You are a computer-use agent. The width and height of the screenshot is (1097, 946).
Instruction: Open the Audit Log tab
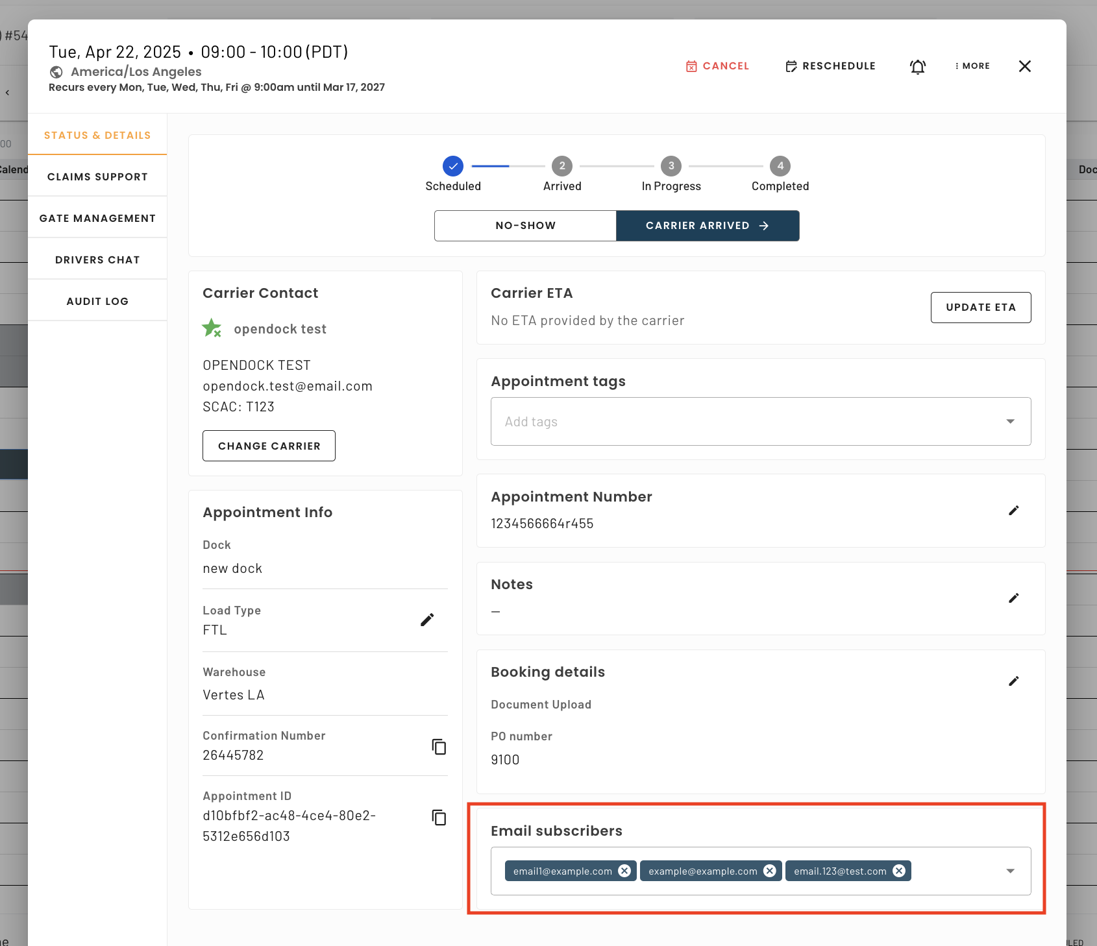97,301
